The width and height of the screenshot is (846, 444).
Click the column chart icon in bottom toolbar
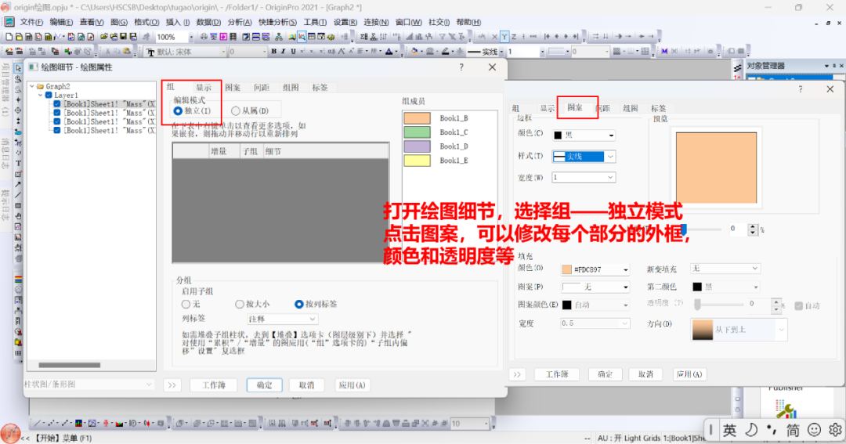[79, 424]
